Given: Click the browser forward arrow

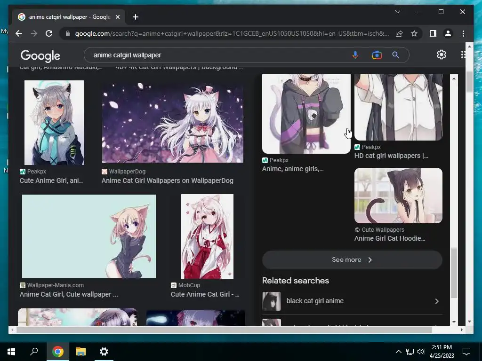Looking at the screenshot, I should coord(34,33).
